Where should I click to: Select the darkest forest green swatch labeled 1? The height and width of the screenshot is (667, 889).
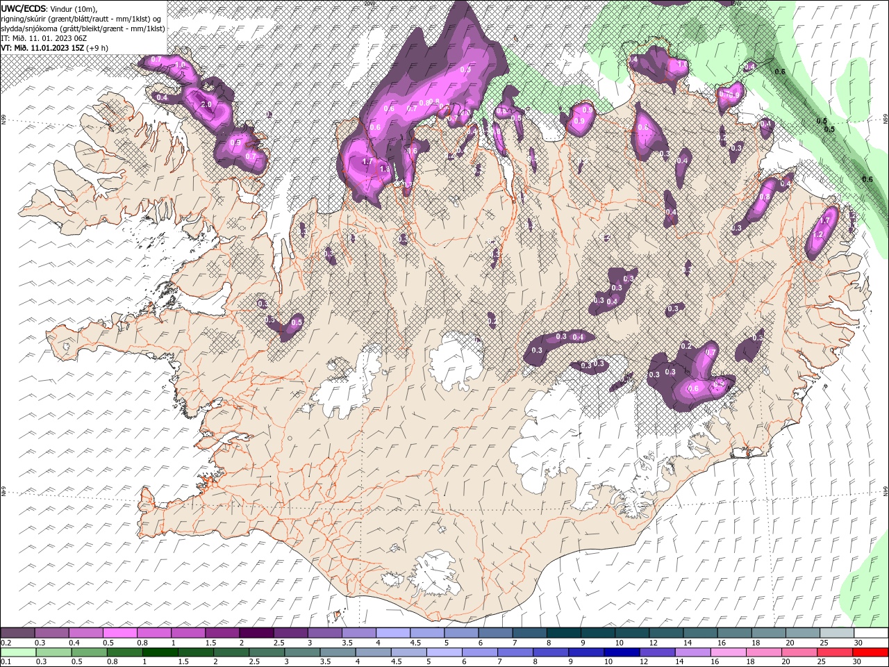pyautogui.click(x=160, y=652)
